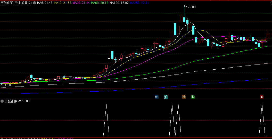Click the green MA60: 20.18 label

(100, 3)
